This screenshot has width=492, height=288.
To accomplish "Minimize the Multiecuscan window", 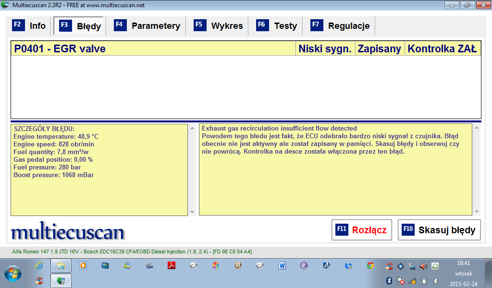I will [x=452, y=5].
